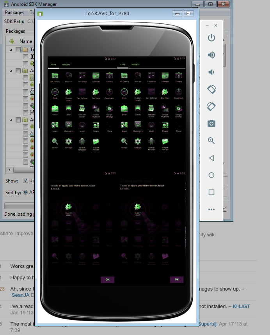Minimize the emulator side toolbar panel
The image size is (270, 335).
coord(207,25)
